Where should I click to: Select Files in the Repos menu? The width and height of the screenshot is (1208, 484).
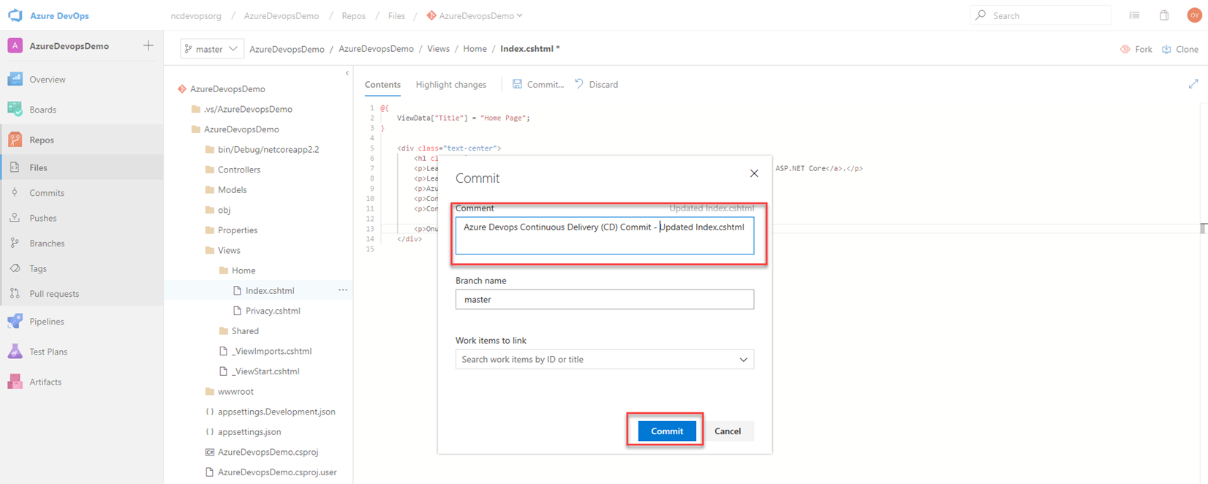point(82,167)
